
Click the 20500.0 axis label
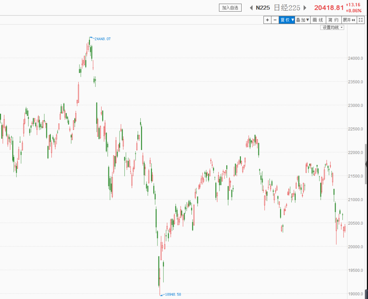pyautogui.click(x=355, y=223)
